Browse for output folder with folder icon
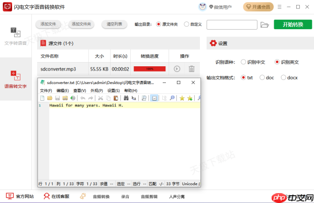Screen dimensions: 314x203 tap(264, 25)
